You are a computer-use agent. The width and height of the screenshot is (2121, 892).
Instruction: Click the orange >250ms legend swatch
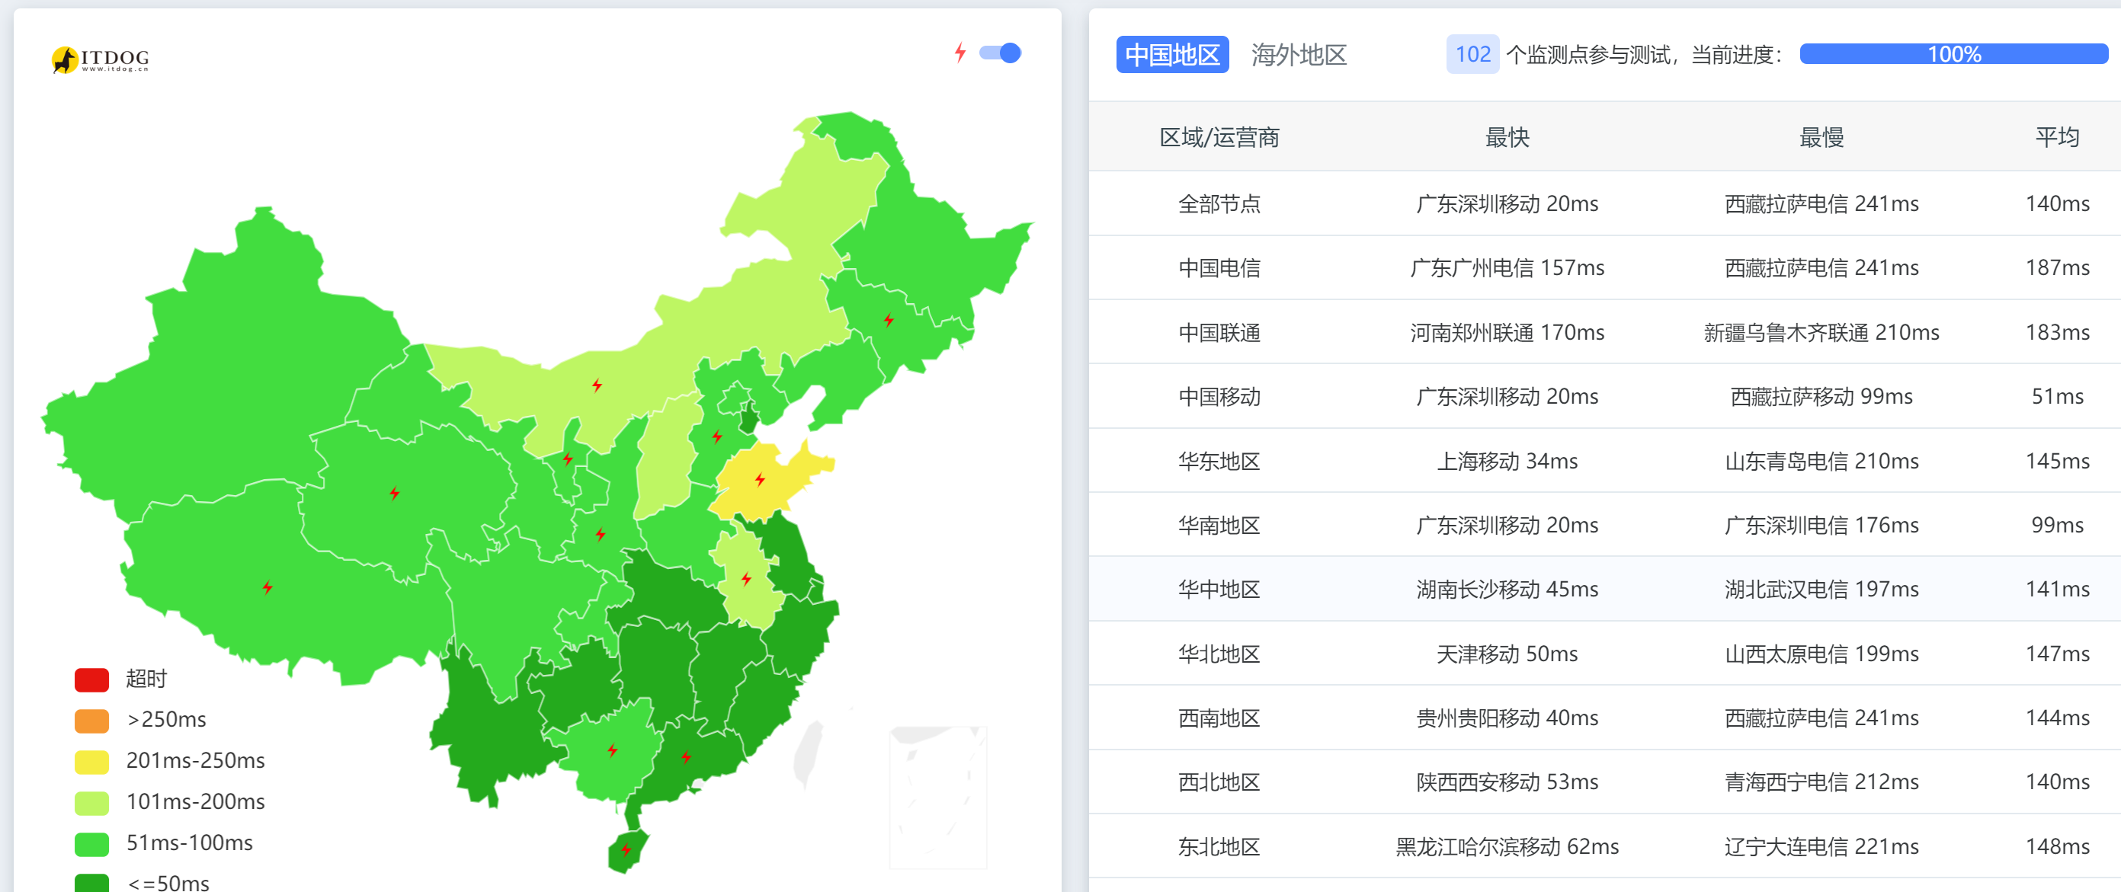click(x=91, y=720)
